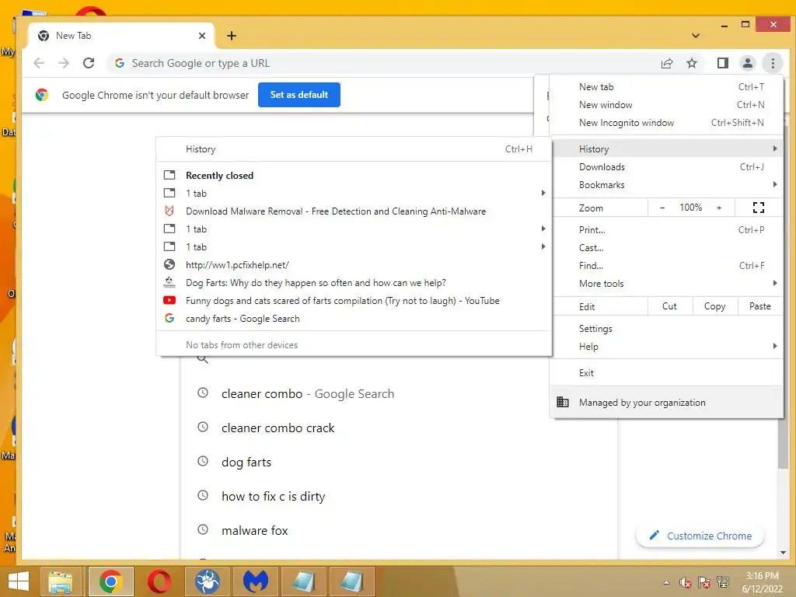796x597 pixels.
Task: Toggle the side panel icon
Action: [x=722, y=63]
